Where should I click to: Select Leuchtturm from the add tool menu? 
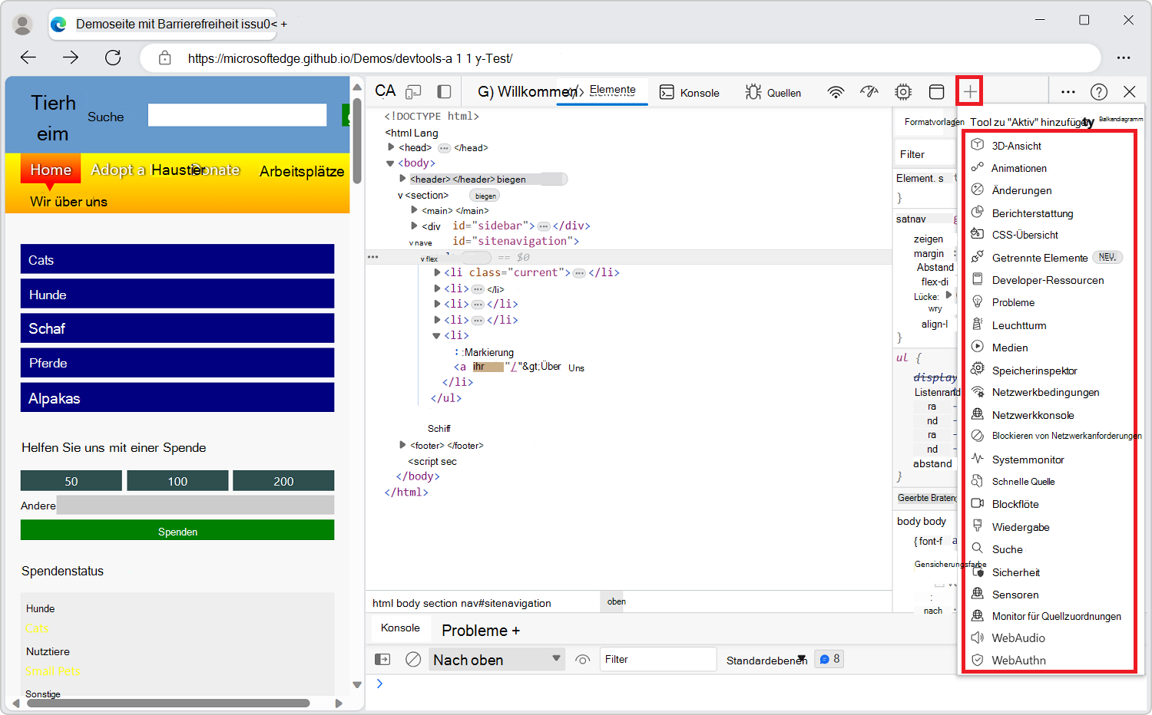[1017, 325]
